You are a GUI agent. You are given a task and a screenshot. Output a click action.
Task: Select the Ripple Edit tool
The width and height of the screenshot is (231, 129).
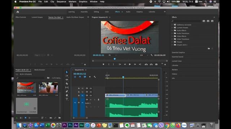pyautogui.click(x=67, y=80)
